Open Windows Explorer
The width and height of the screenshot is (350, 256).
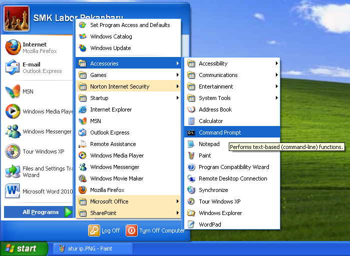232,213
